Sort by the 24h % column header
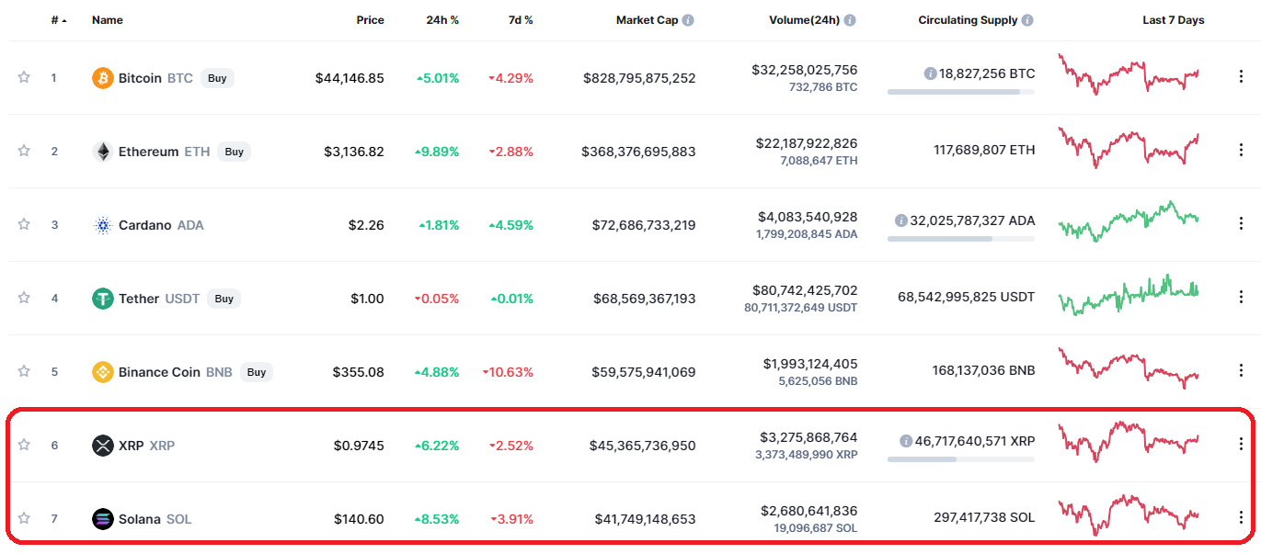This screenshot has height=554, width=1261. pos(443,20)
